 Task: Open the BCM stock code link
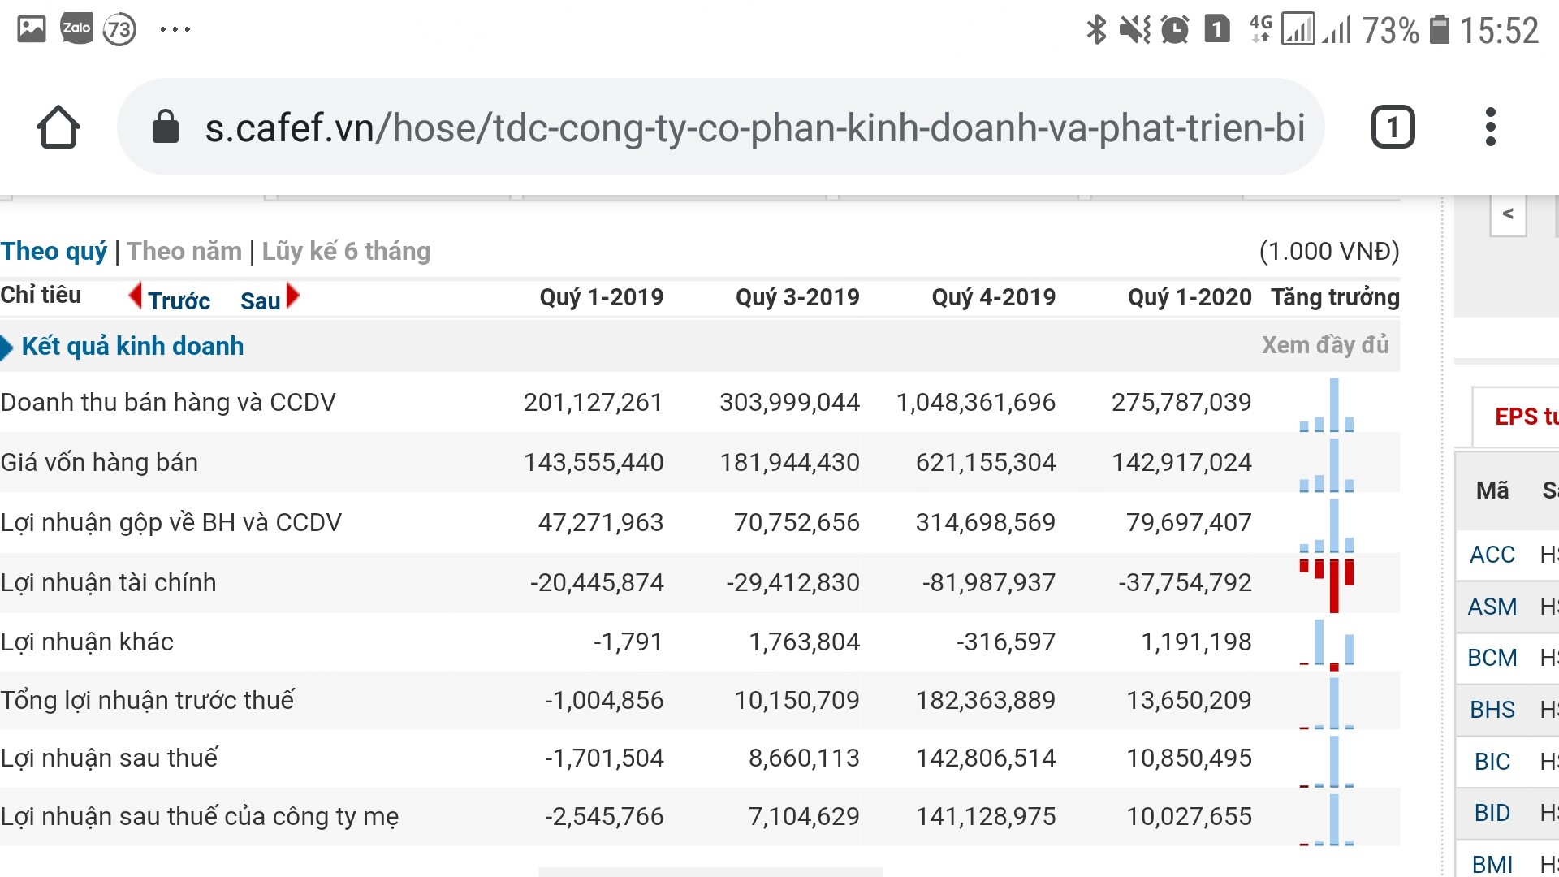(x=1492, y=658)
